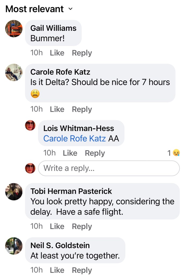Like Tobi Herman Pasterick's comment
The height and width of the screenshot is (275, 185).
pyautogui.click(x=57, y=226)
